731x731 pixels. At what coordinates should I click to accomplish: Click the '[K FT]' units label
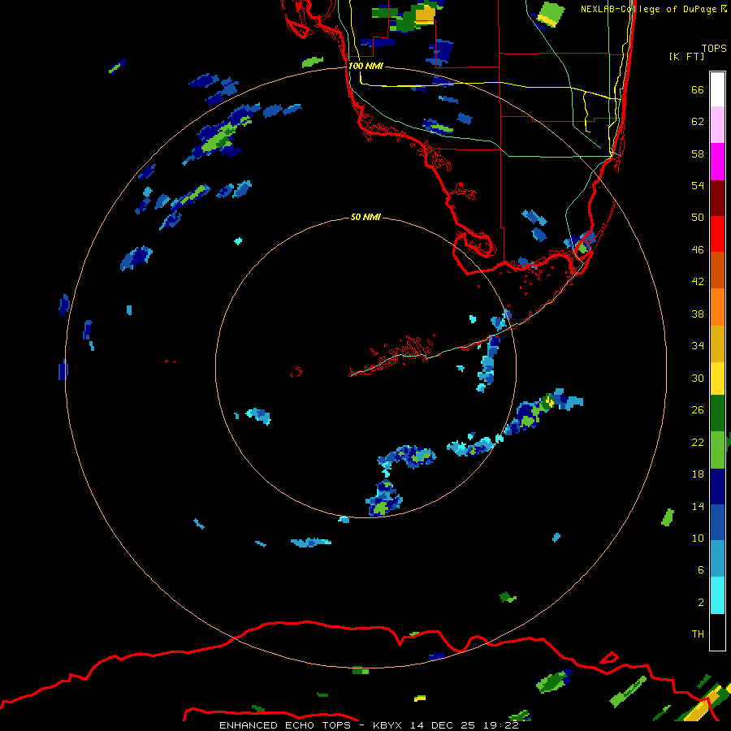coord(686,56)
